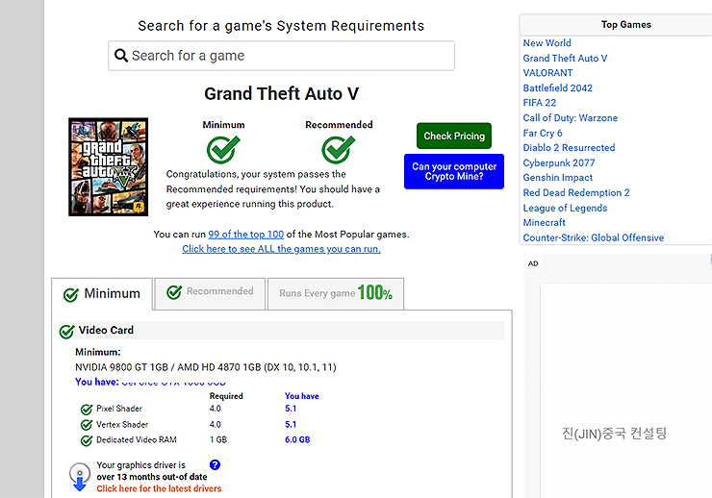
Task: Open League of Legends link
Action: pos(566,208)
